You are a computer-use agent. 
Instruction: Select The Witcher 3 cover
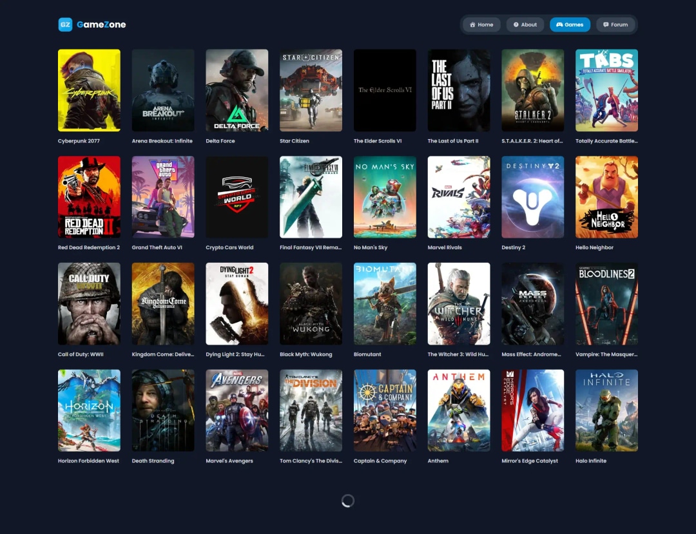click(459, 304)
